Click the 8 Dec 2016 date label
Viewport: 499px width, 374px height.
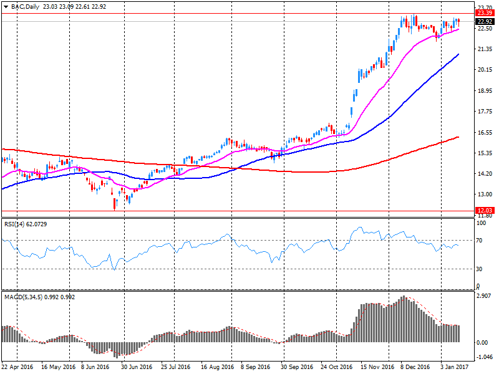pos(415,367)
